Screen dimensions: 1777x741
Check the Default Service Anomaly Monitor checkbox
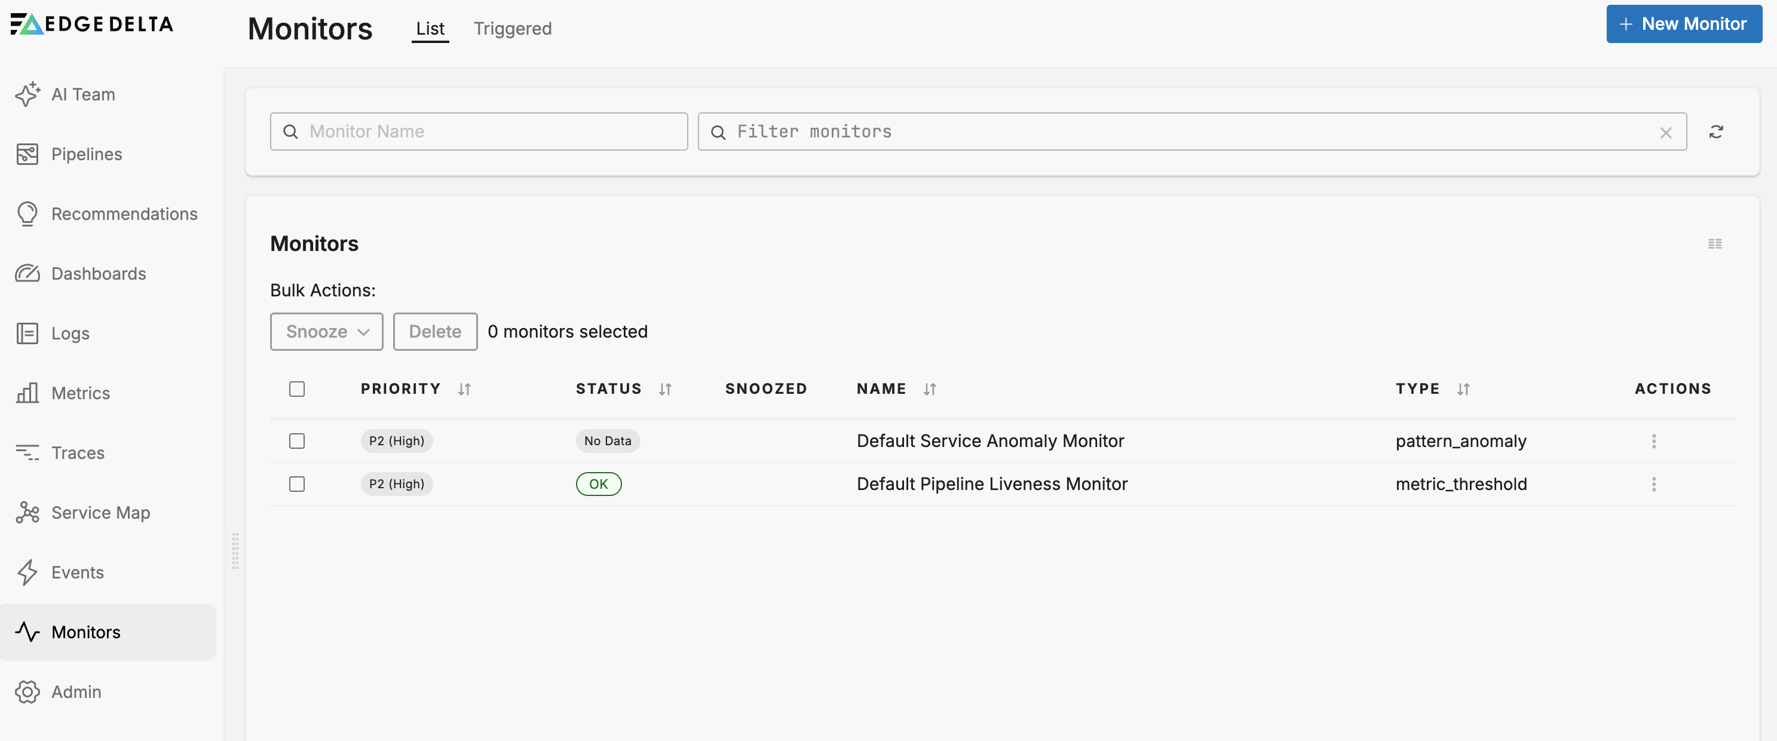point(296,441)
